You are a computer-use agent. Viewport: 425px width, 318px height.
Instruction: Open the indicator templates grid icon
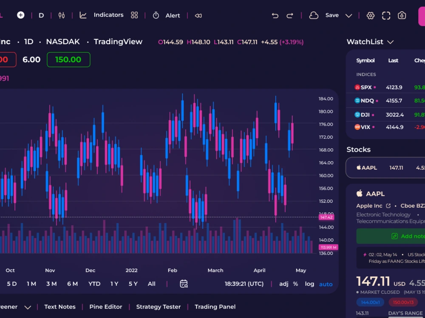[x=134, y=15]
